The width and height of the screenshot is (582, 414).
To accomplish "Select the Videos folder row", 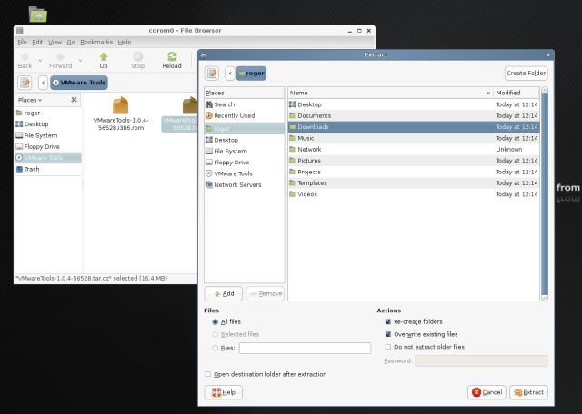I will click(414, 194).
